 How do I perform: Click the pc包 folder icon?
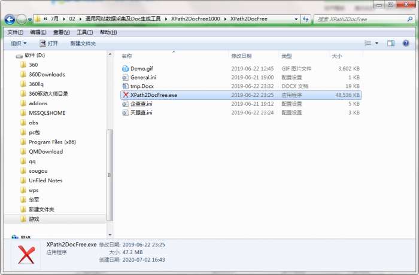(x=23, y=132)
